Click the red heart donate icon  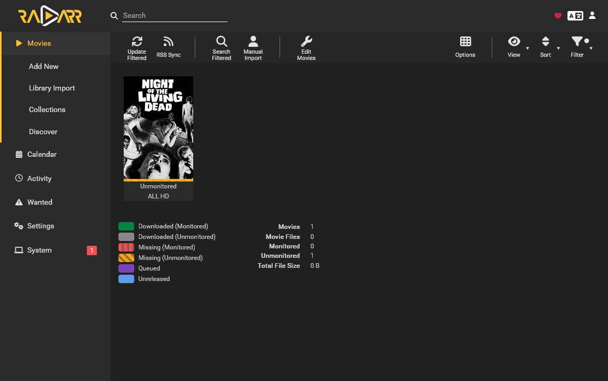(557, 15)
